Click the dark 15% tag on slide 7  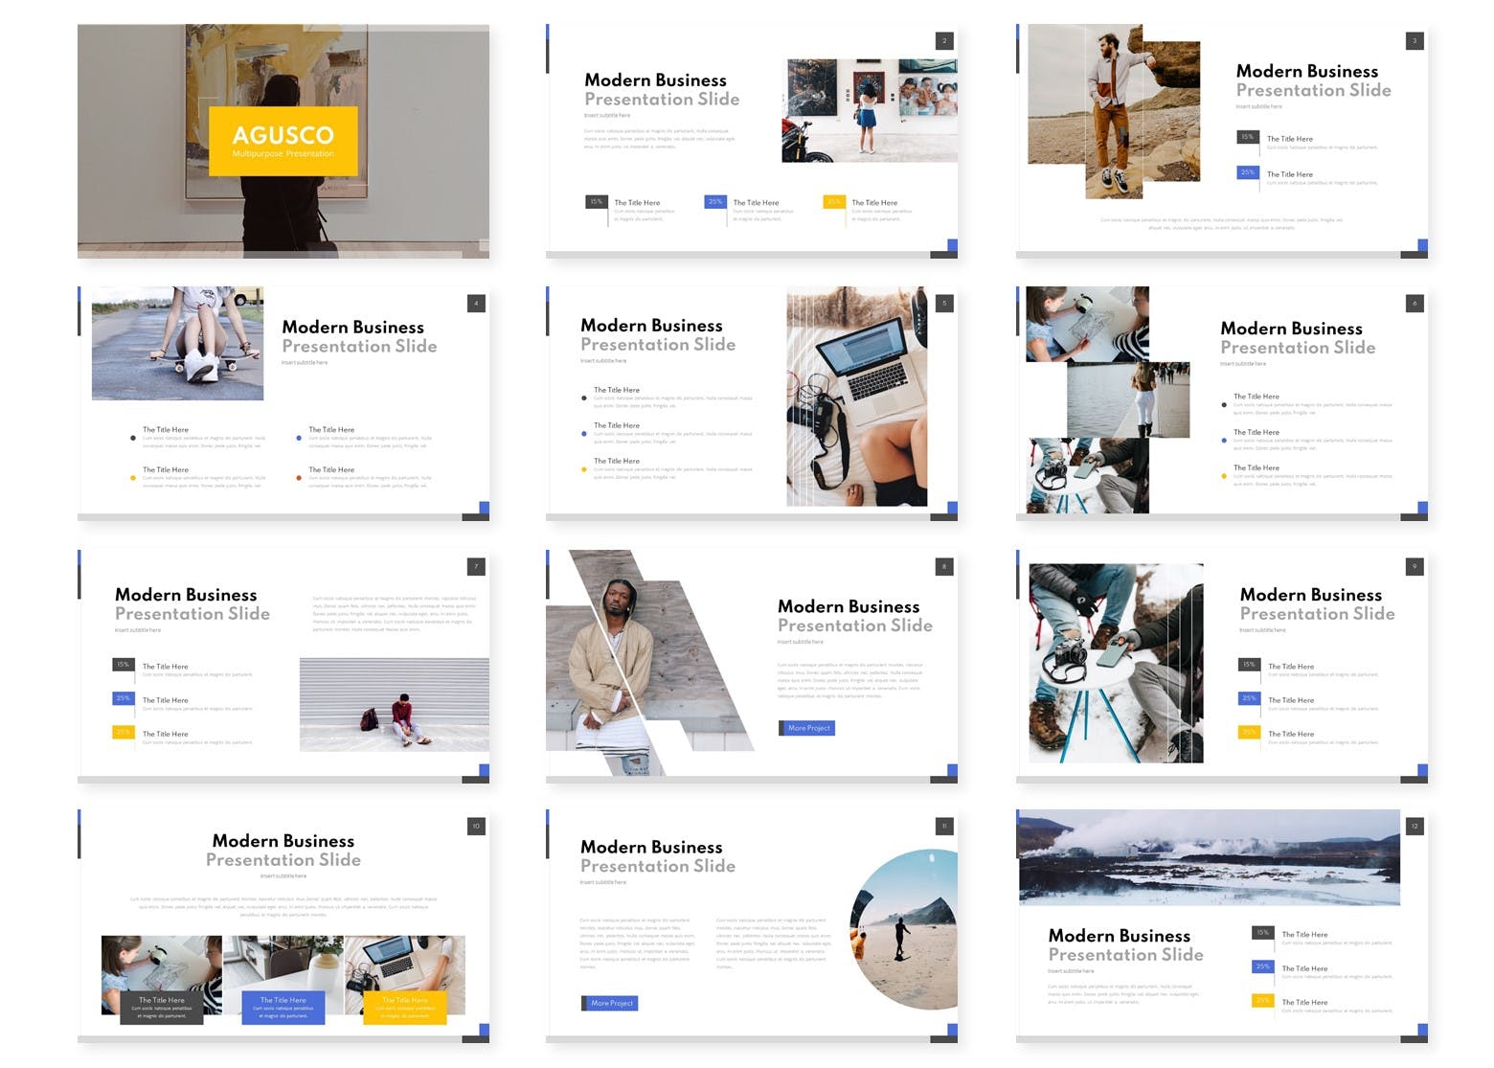point(124,664)
